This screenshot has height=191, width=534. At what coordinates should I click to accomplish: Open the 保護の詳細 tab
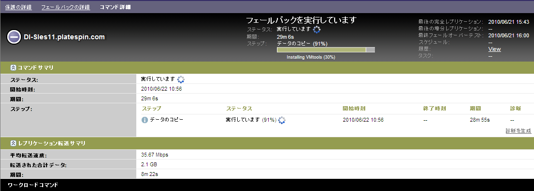19,7
